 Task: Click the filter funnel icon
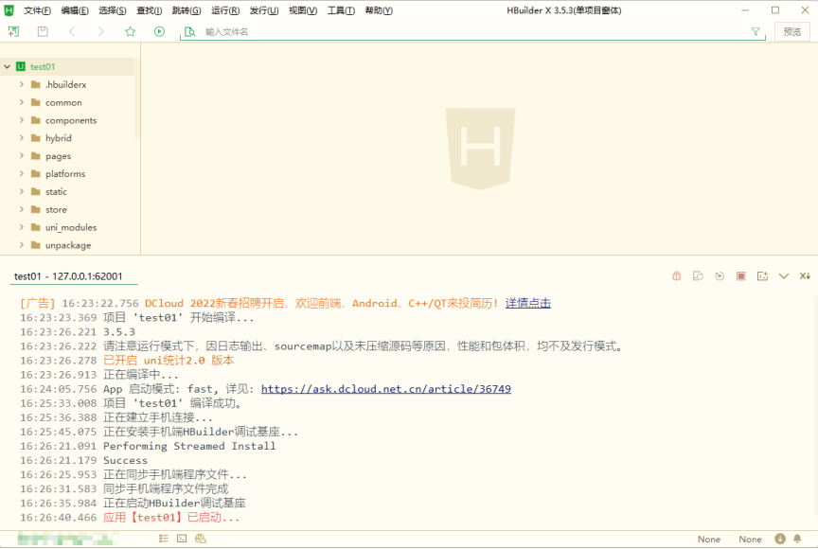pyautogui.click(x=756, y=32)
